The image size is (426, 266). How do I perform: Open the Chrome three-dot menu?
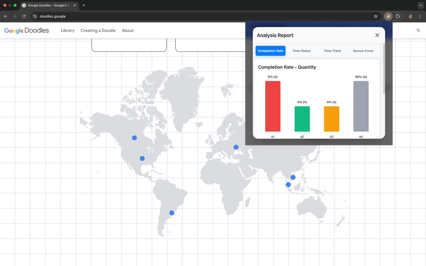tap(420, 16)
